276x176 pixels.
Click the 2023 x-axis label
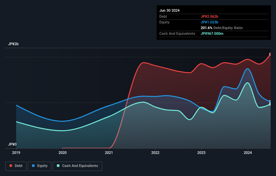point(201,153)
